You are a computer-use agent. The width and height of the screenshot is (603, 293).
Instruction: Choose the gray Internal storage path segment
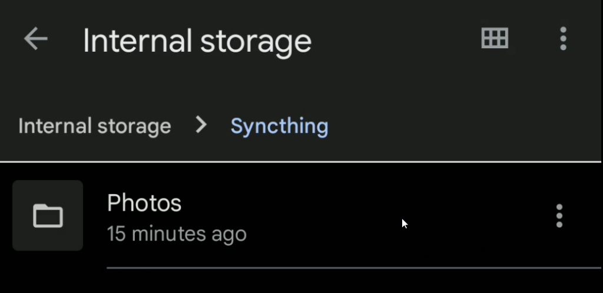(95, 126)
